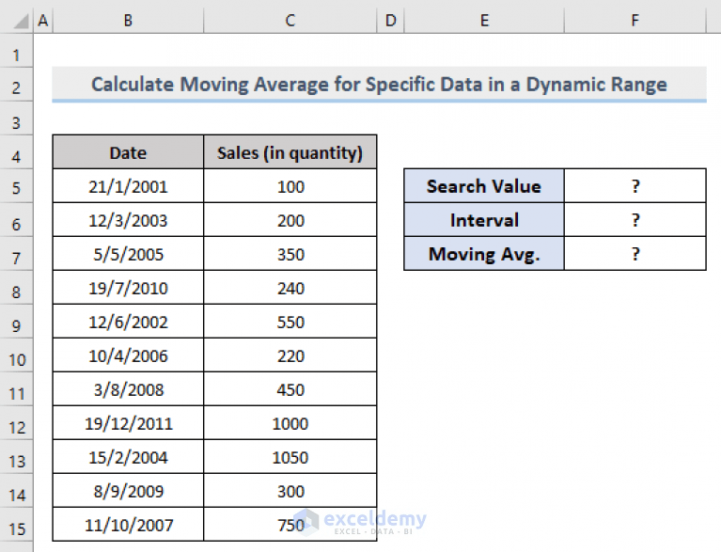Select sales value 240
The width and height of the screenshot is (721, 552).
(290, 288)
